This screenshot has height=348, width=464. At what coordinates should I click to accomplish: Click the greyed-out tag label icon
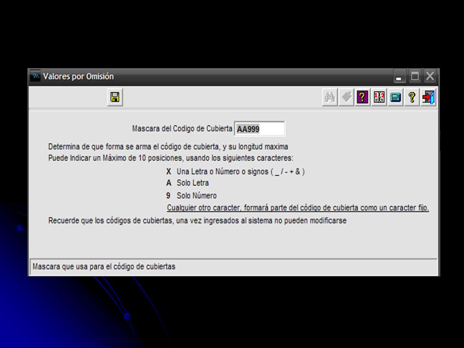coord(346,97)
